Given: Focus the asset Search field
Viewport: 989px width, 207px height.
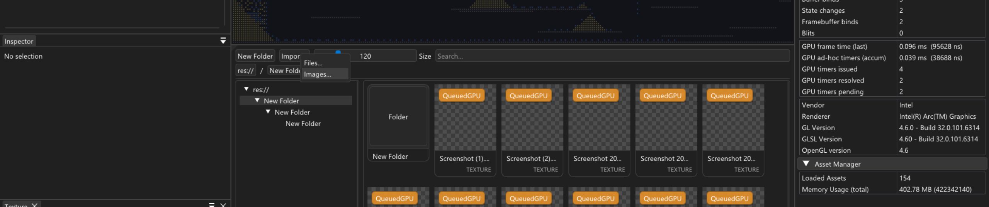Looking at the screenshot, I should click(612, 56).
